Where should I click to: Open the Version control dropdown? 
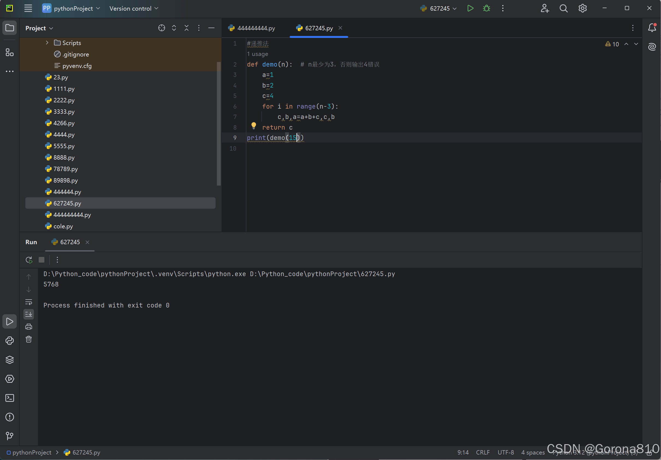(x=134, y=8)
